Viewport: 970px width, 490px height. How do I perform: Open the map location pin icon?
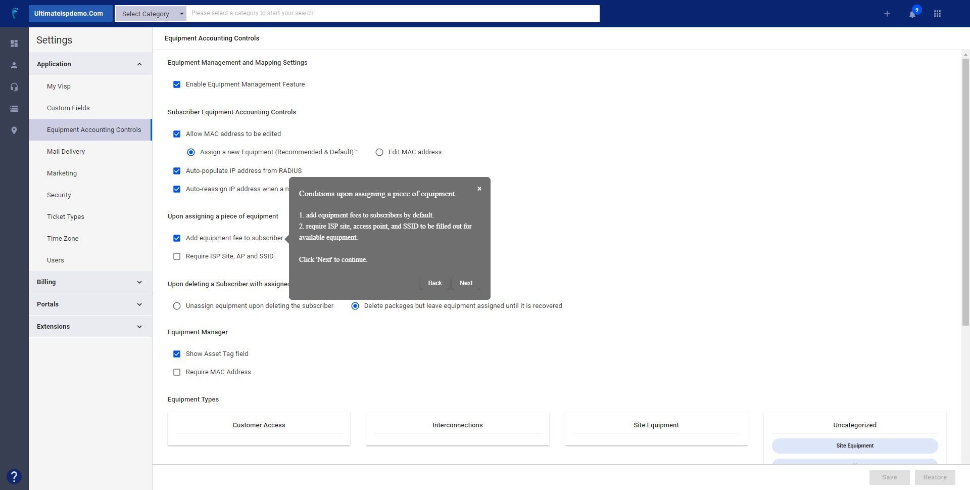point(14,130)
